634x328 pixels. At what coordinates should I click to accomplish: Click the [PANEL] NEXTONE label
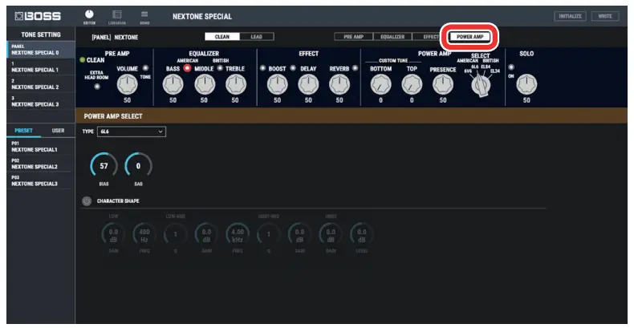pyautogui.click(x=115, y=37)
